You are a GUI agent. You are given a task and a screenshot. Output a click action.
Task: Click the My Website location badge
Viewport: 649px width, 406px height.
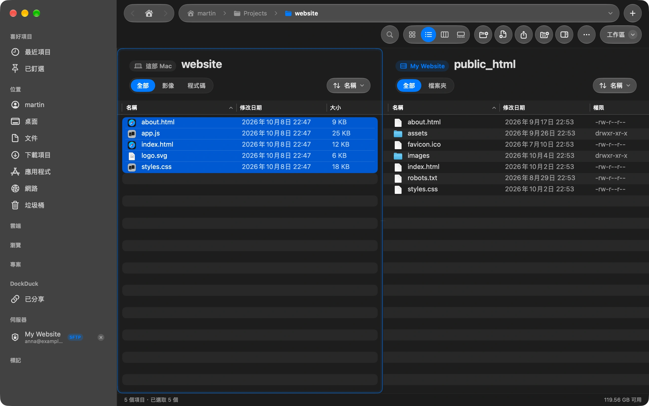pos(422,66)
